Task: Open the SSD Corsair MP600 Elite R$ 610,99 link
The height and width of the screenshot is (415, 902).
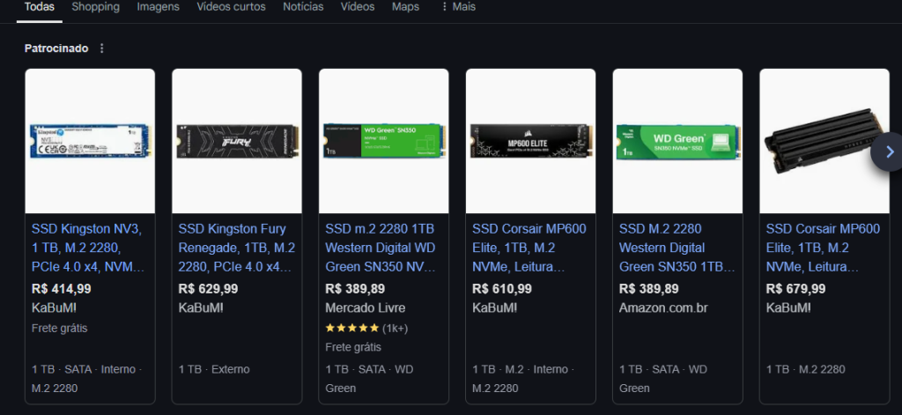Action: [529, 248]
